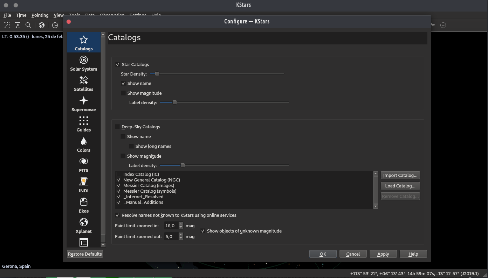This screenshot has width=488, height=278.
Task: Uncheck Messier Catalog (symbols)
Action: coord(119,191)
